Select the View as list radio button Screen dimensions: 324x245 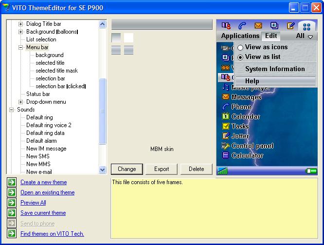pyautogui.click(x=240, y=57)
